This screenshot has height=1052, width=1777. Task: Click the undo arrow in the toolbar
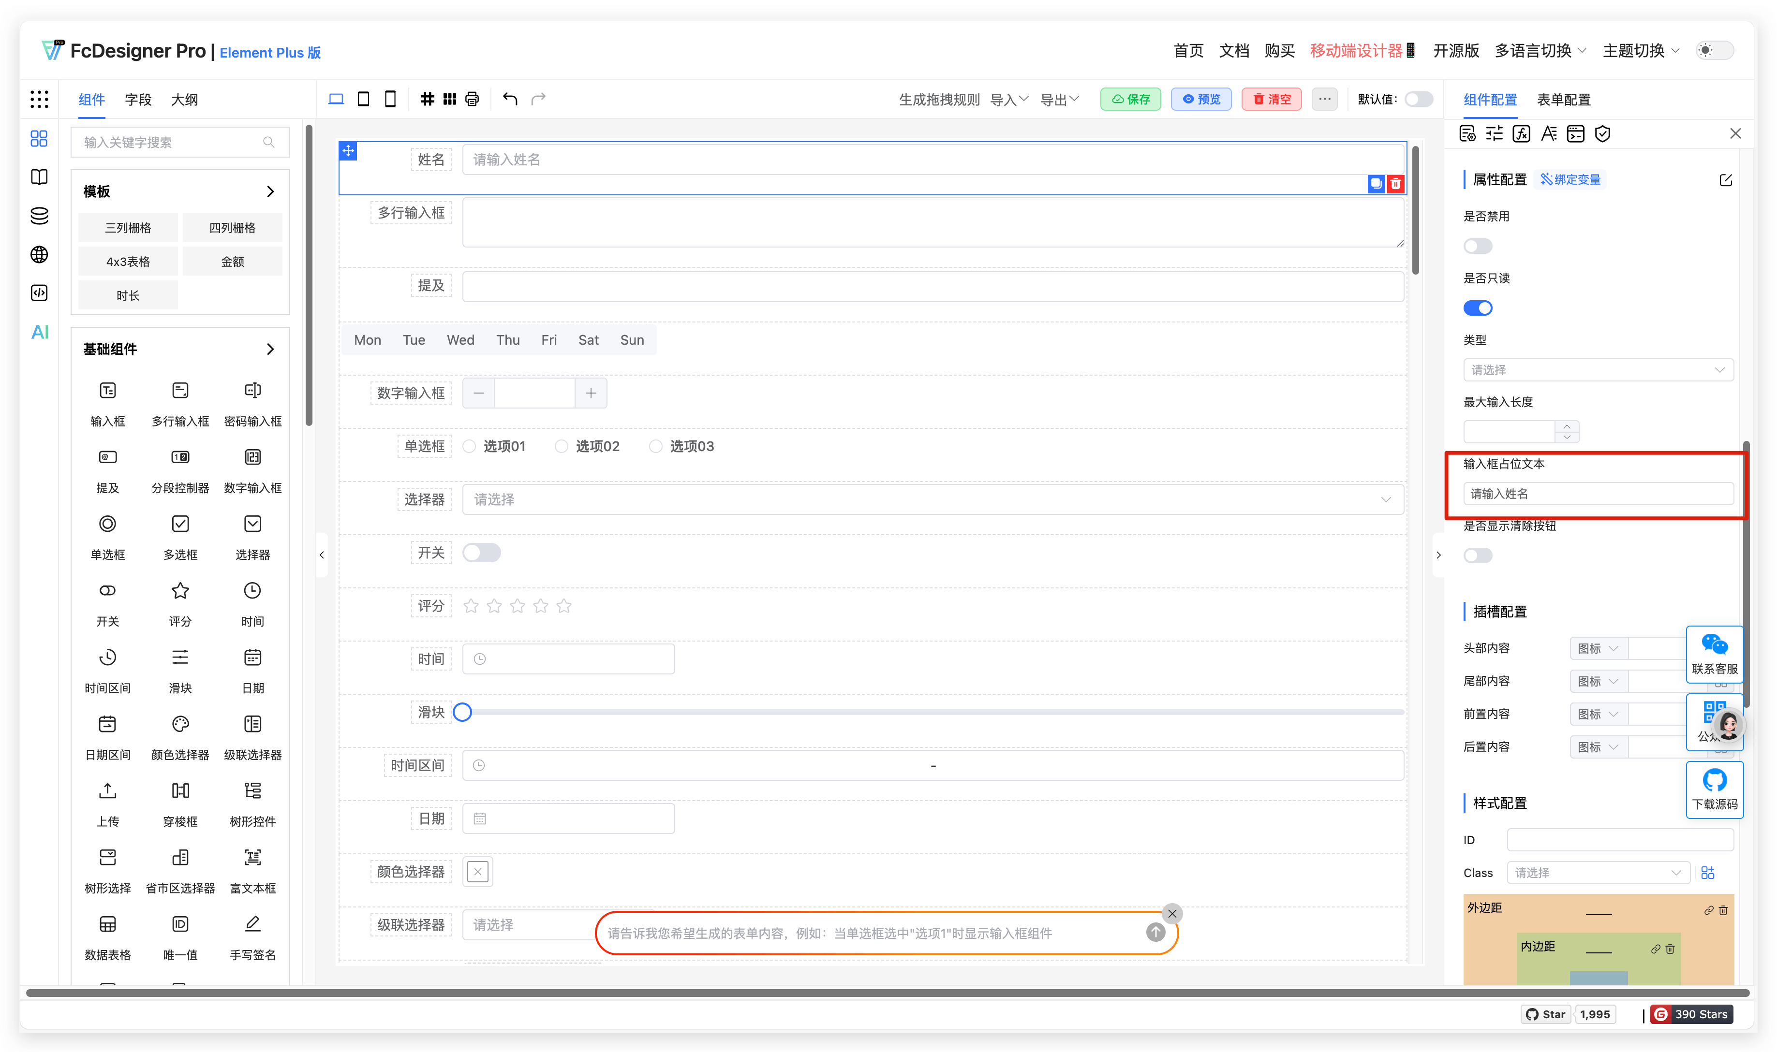[x=510, y=99]
